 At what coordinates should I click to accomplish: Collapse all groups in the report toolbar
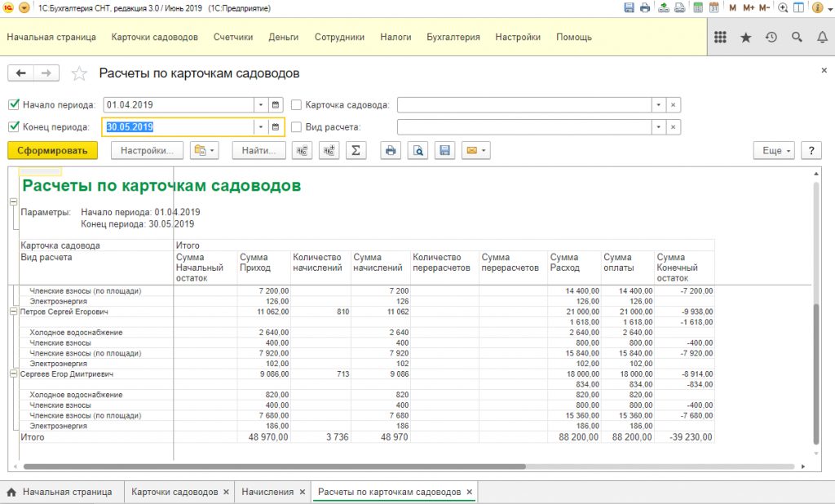tap(302, 151)
